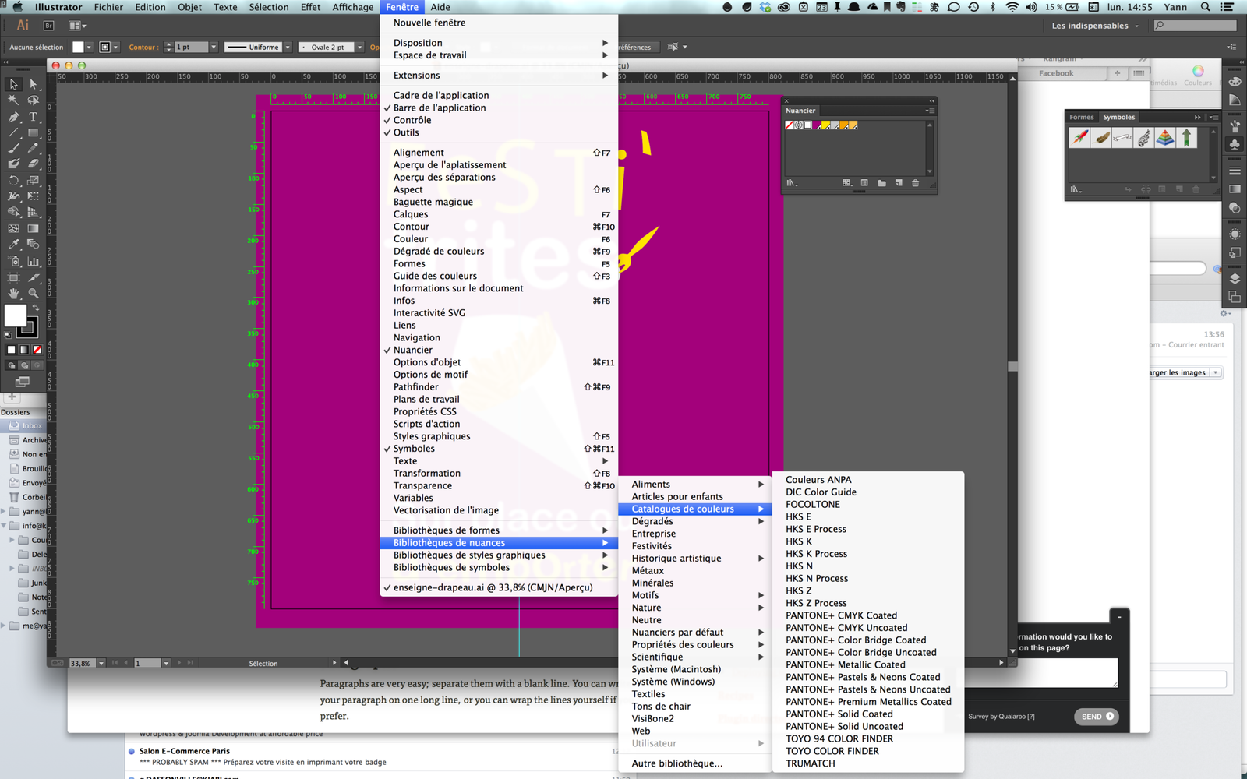Select the Line Segment tool
Screen dimensions: 1247x779
[x=13, y=133]
